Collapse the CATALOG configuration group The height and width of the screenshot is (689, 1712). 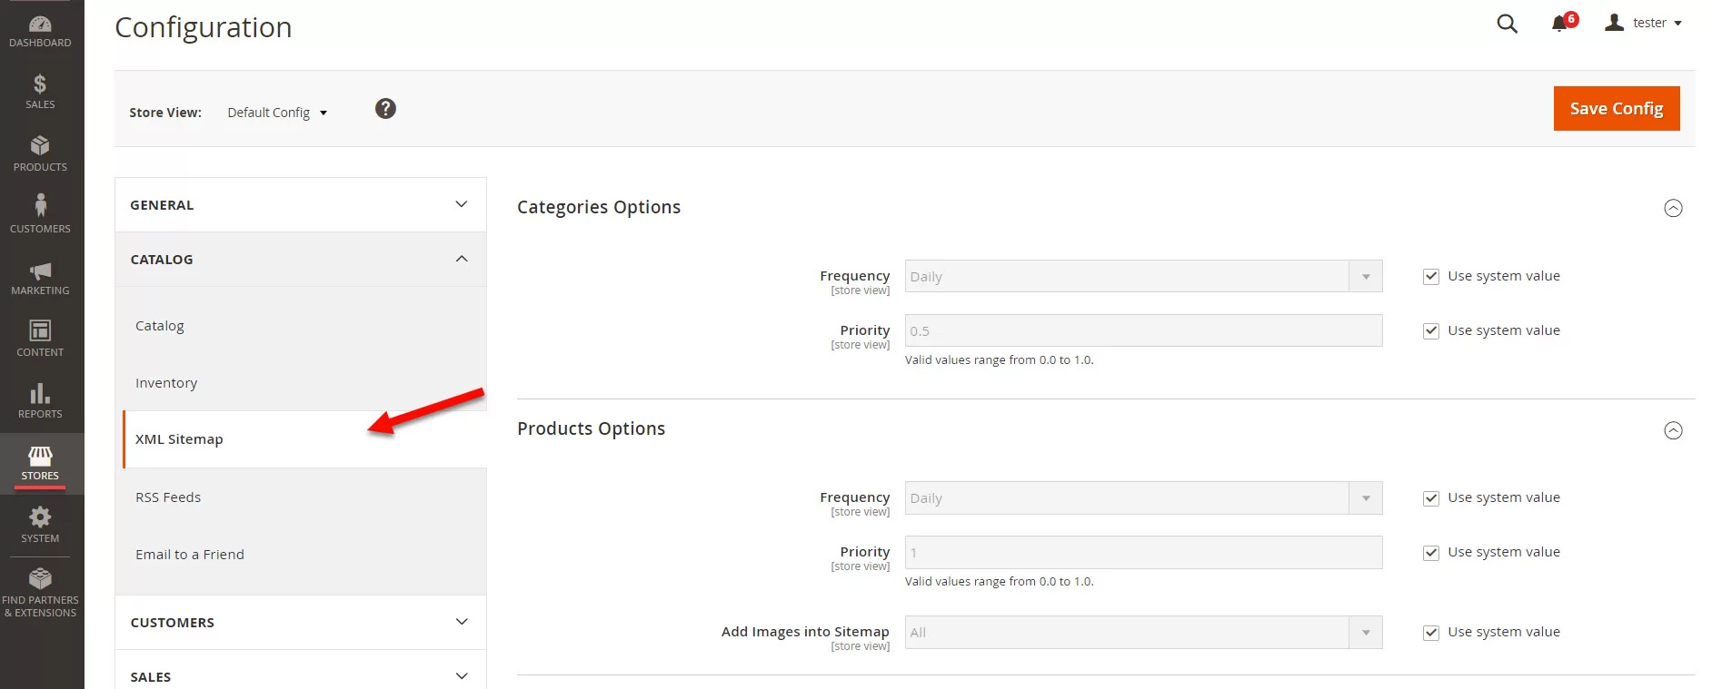pos(301,260)
